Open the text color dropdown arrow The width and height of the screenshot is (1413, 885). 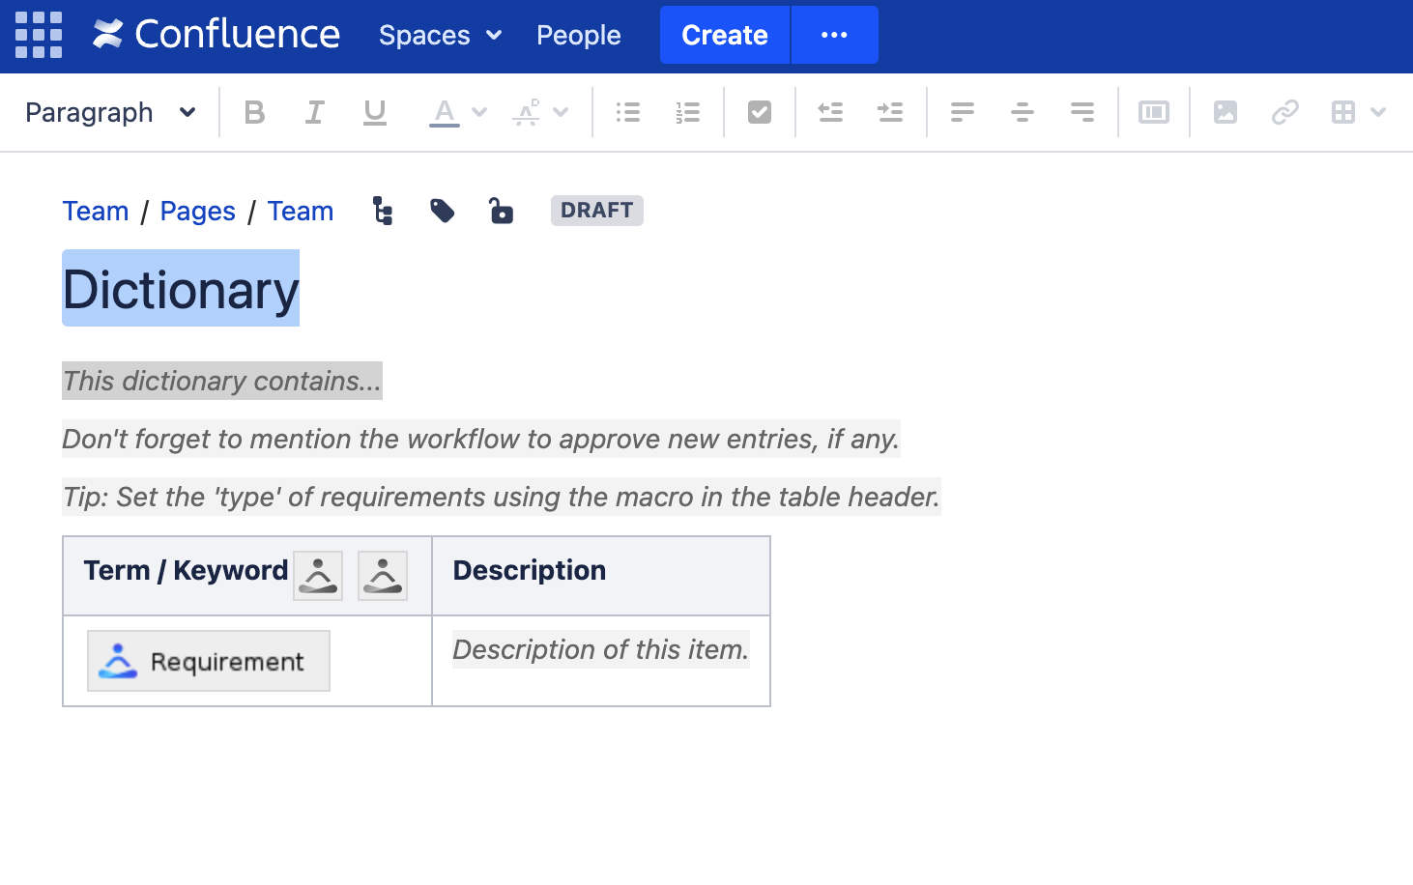(x=477, y=112)
